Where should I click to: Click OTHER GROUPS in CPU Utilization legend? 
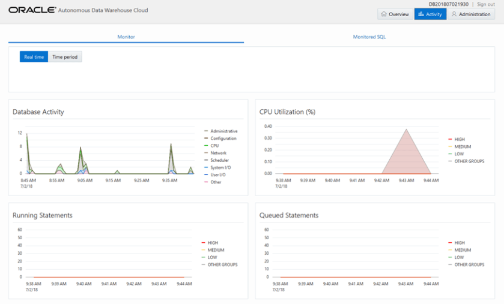pyautogui.click(x=469, y=161)
